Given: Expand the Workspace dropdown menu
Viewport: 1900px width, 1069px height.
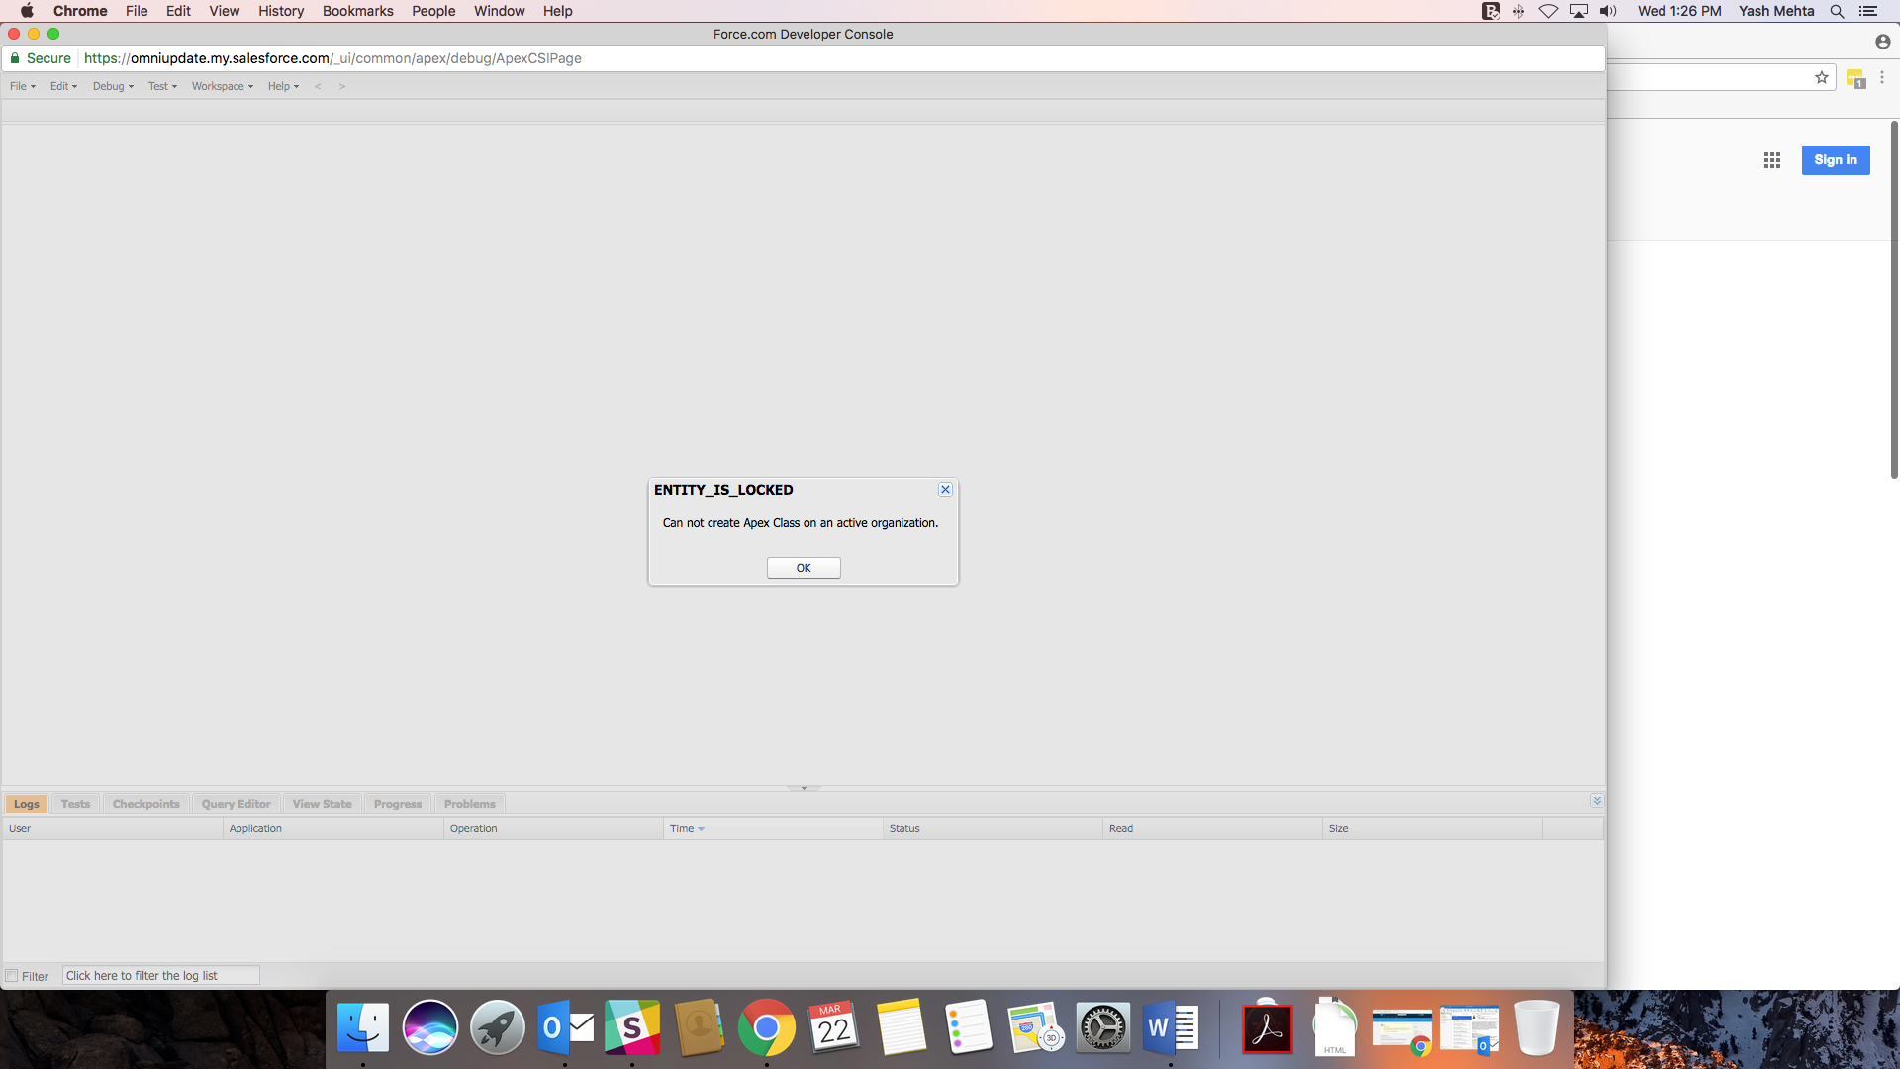Looking at the screenshot, I should (222, 86).
